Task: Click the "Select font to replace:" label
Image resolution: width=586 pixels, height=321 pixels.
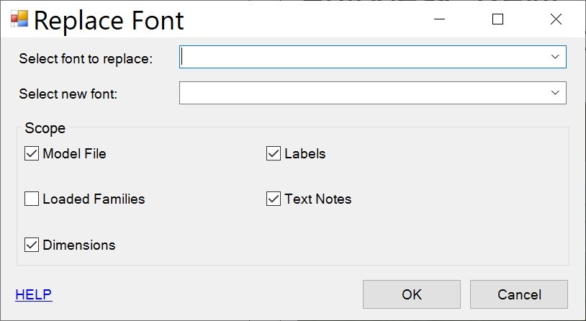Action: pyautogui.click(x=86, y=58)
